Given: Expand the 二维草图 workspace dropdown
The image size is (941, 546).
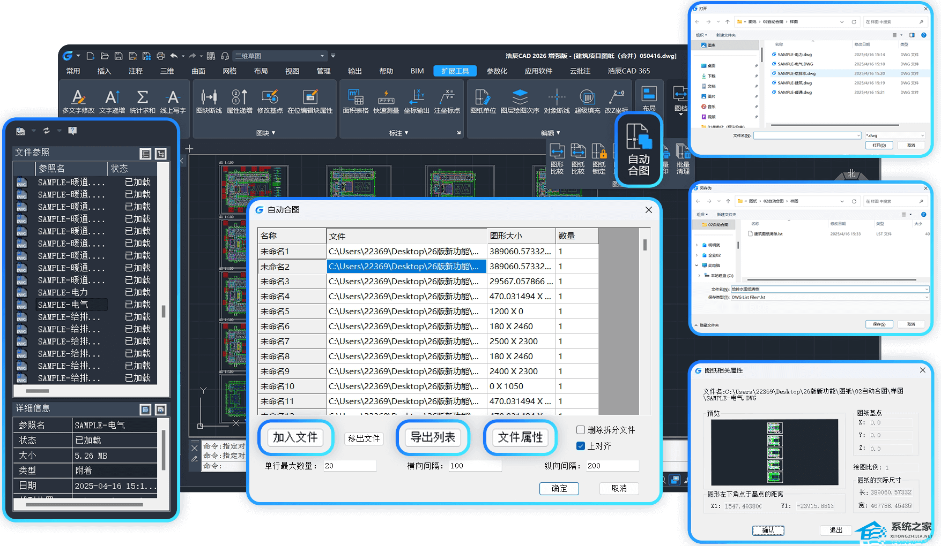Looking at the screenshot, I should (322, 56).
